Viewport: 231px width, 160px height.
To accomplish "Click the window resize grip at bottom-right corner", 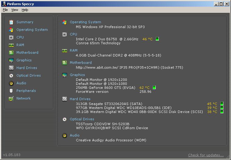I will tap(228, 157).
